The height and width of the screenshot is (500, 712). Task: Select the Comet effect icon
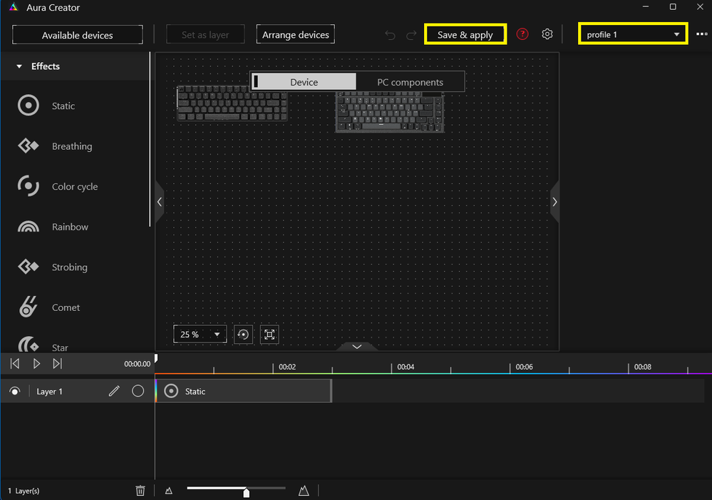pyautogui.click(x=29, y=307)
